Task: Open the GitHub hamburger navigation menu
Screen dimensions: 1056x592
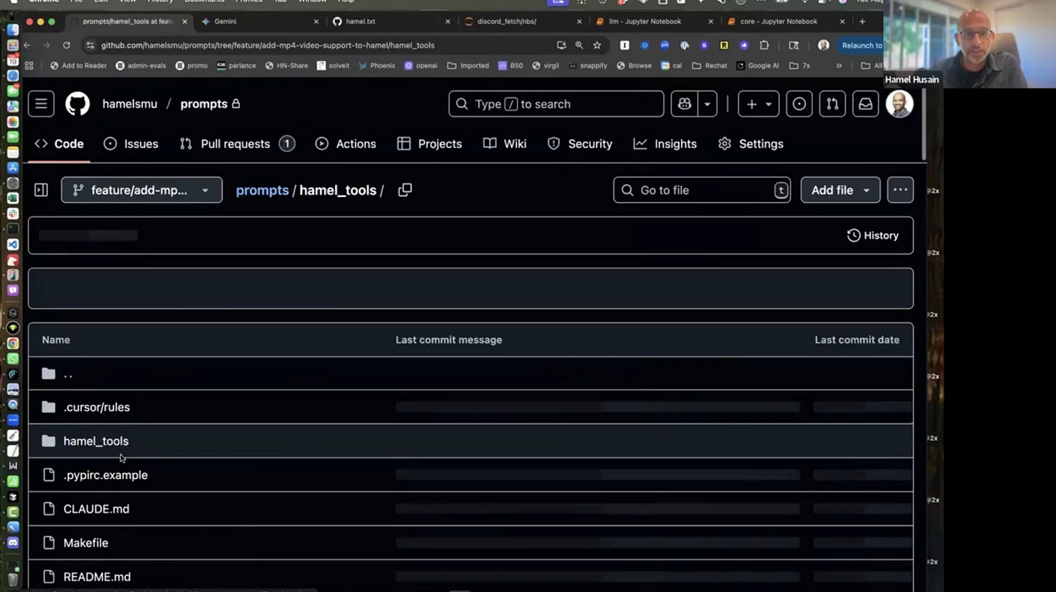Action: coord(41,104)
